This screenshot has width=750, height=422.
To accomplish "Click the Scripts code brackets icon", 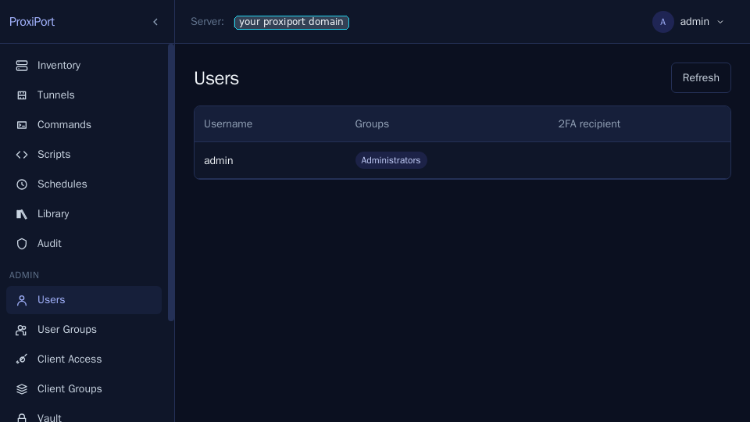I will pos(22,155).
